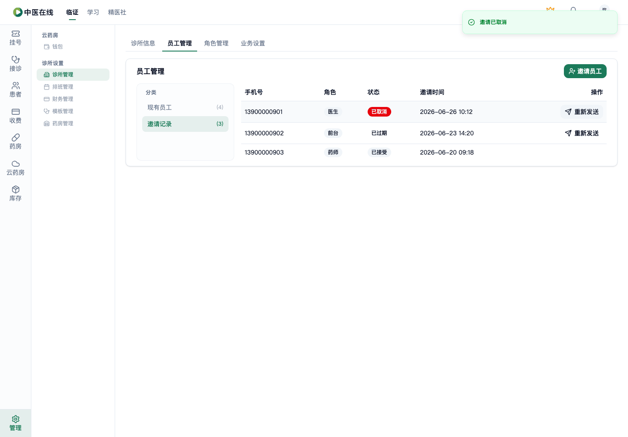Open the 诊所信息 tab

click(143, 43)
